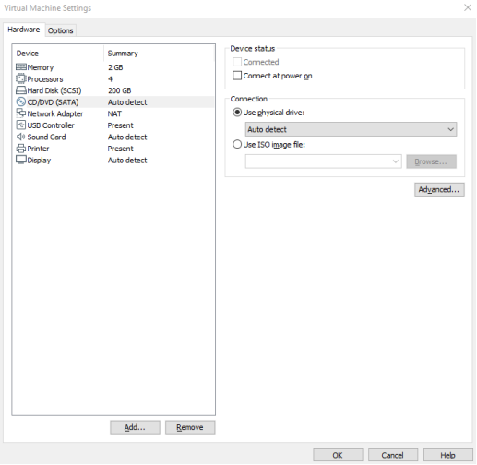This screenshot has height=465, width=477.
Task: Click the Add... button
Action: pyautogui.click(x=135, y=427)
